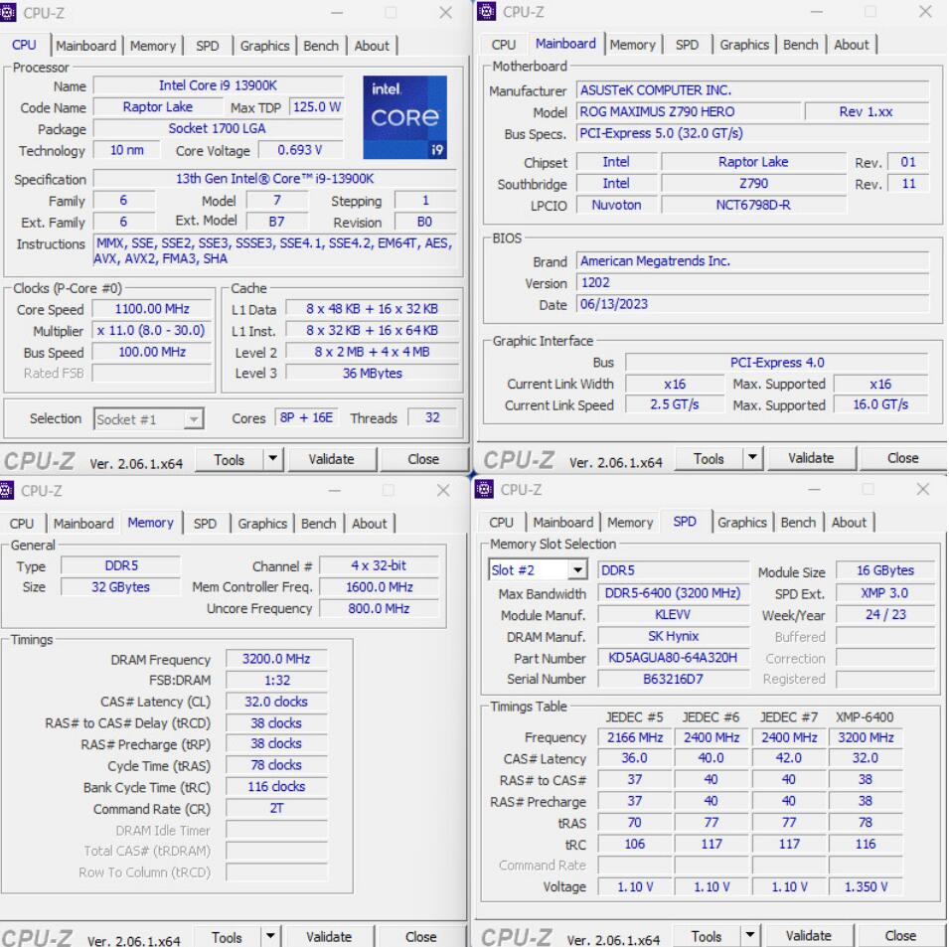This screenshot has width=949, height=947.
Task: Click the Close button in the Mainboard window
Action: [x=902, y=458]
